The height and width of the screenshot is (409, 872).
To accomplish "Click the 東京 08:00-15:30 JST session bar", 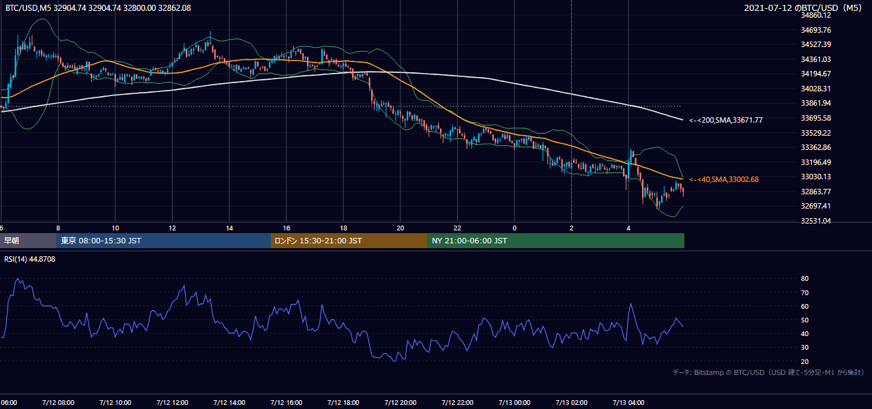I will (164, 241).
